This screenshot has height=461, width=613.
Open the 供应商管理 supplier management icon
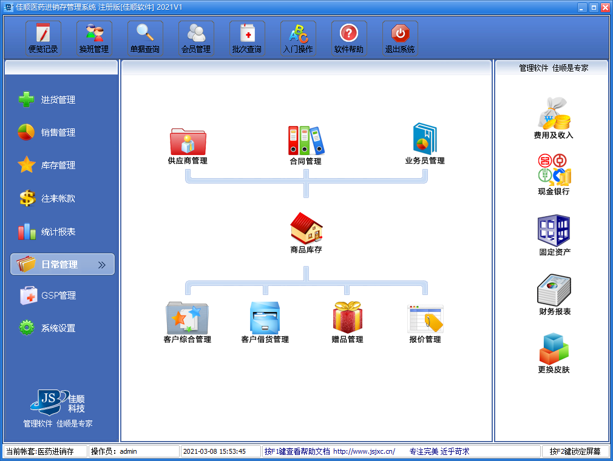click(188, 142)
